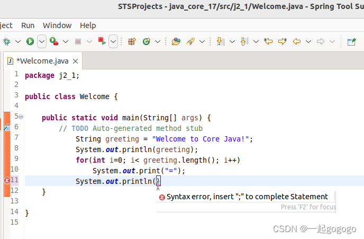
Task: Expand the Coverage dropdown arrow
Action: [66, 42]
